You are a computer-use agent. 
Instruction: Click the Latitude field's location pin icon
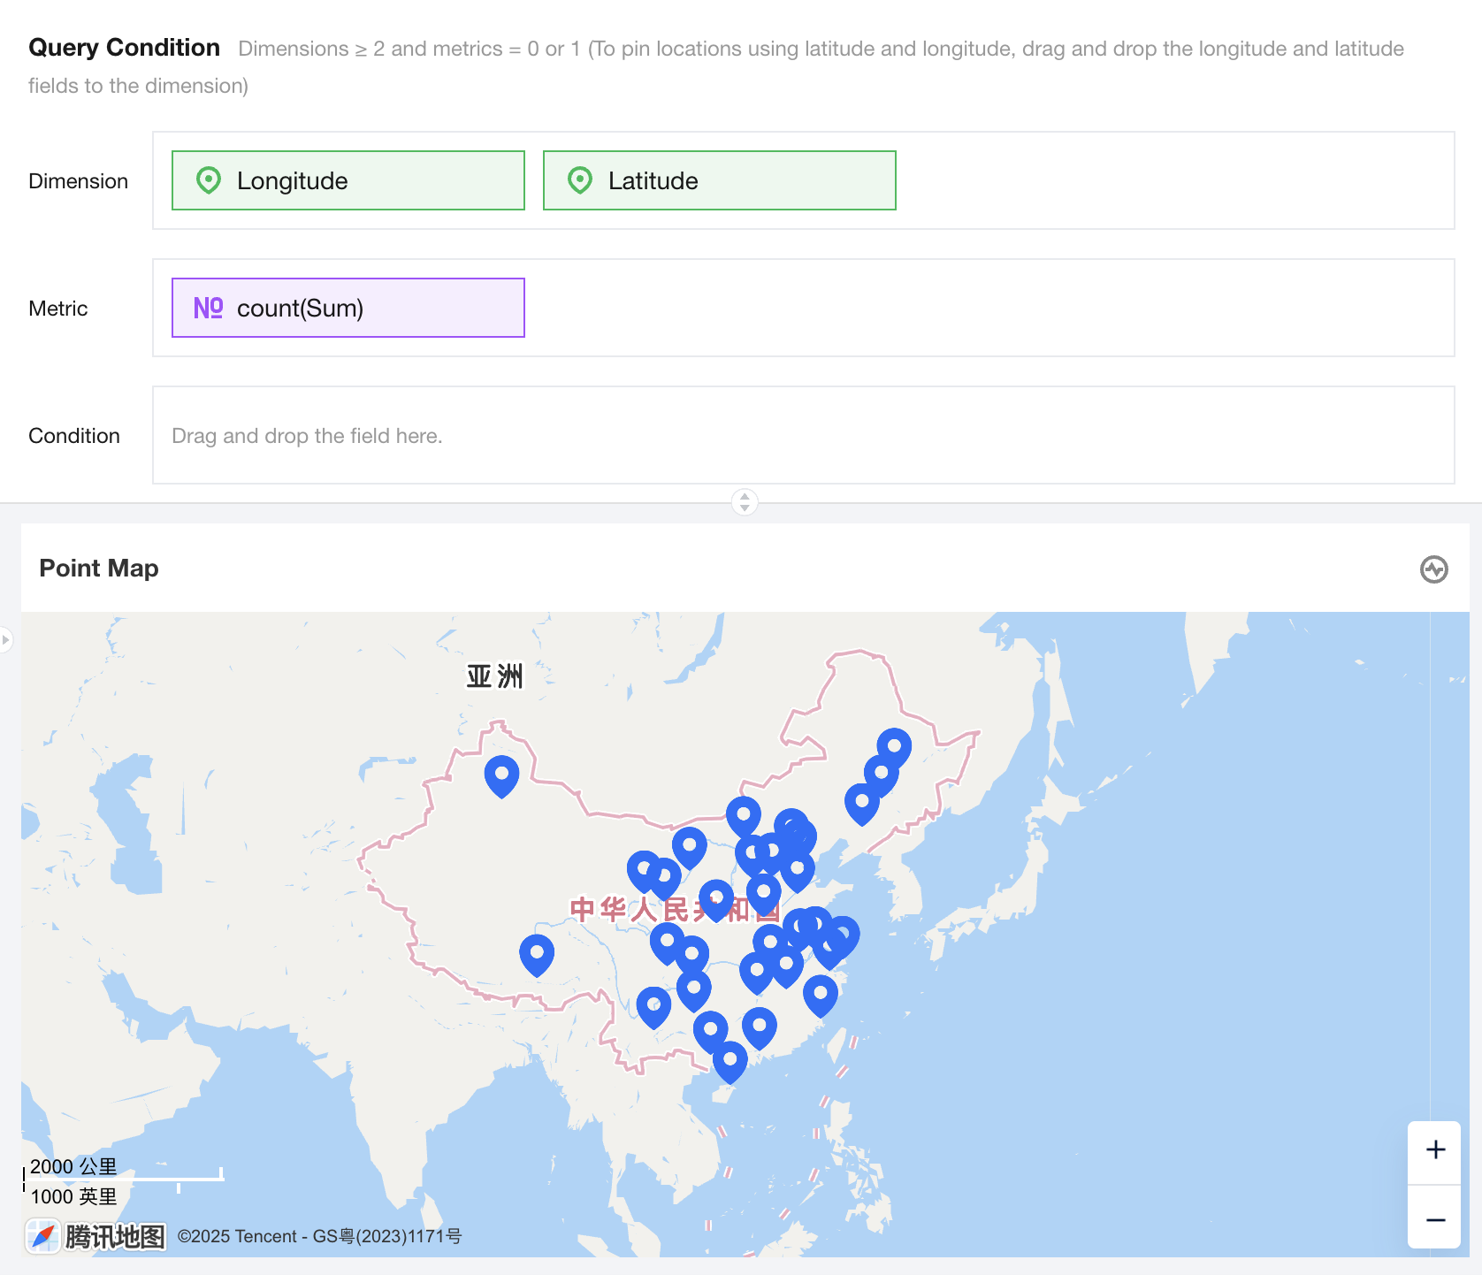click(x=579, y=180)
